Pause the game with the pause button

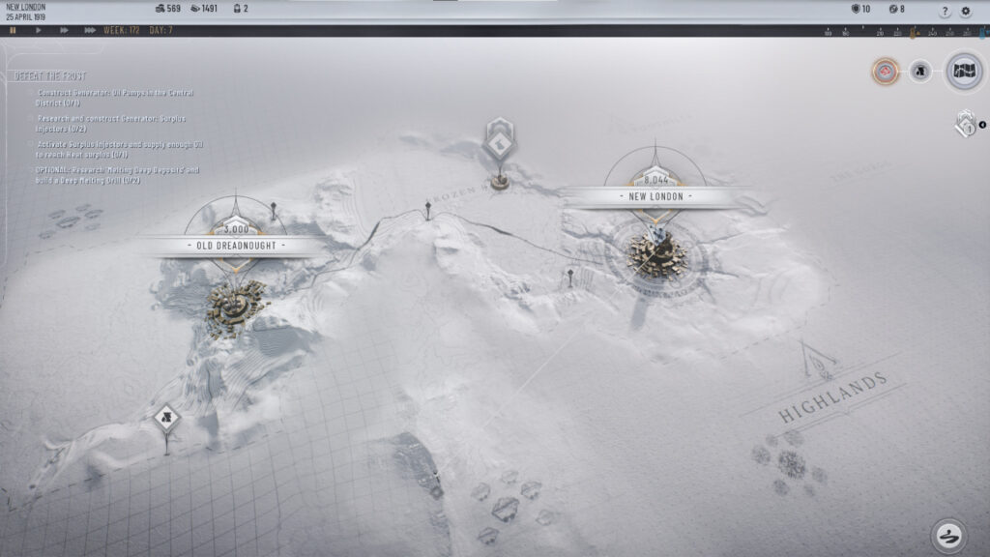[x=13, y=30]
